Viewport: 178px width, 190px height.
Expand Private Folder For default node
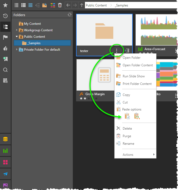click(x=17, y=50)
